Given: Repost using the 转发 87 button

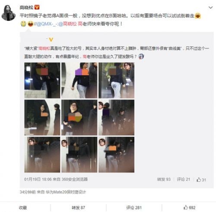Looking at the screenshot, I should [78, 208].
